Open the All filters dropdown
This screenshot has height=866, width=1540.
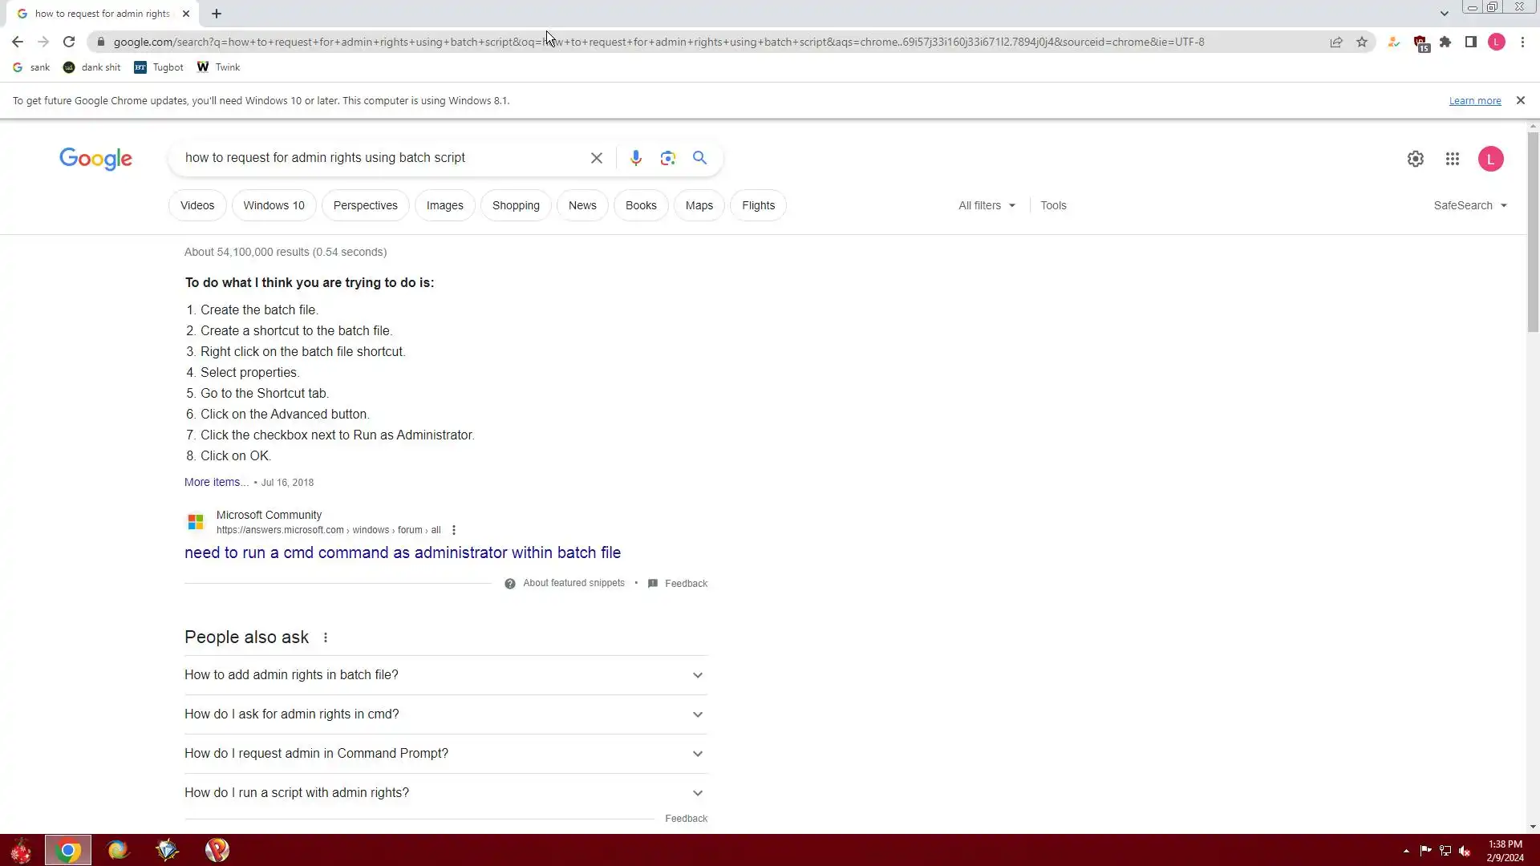[986, 205]
